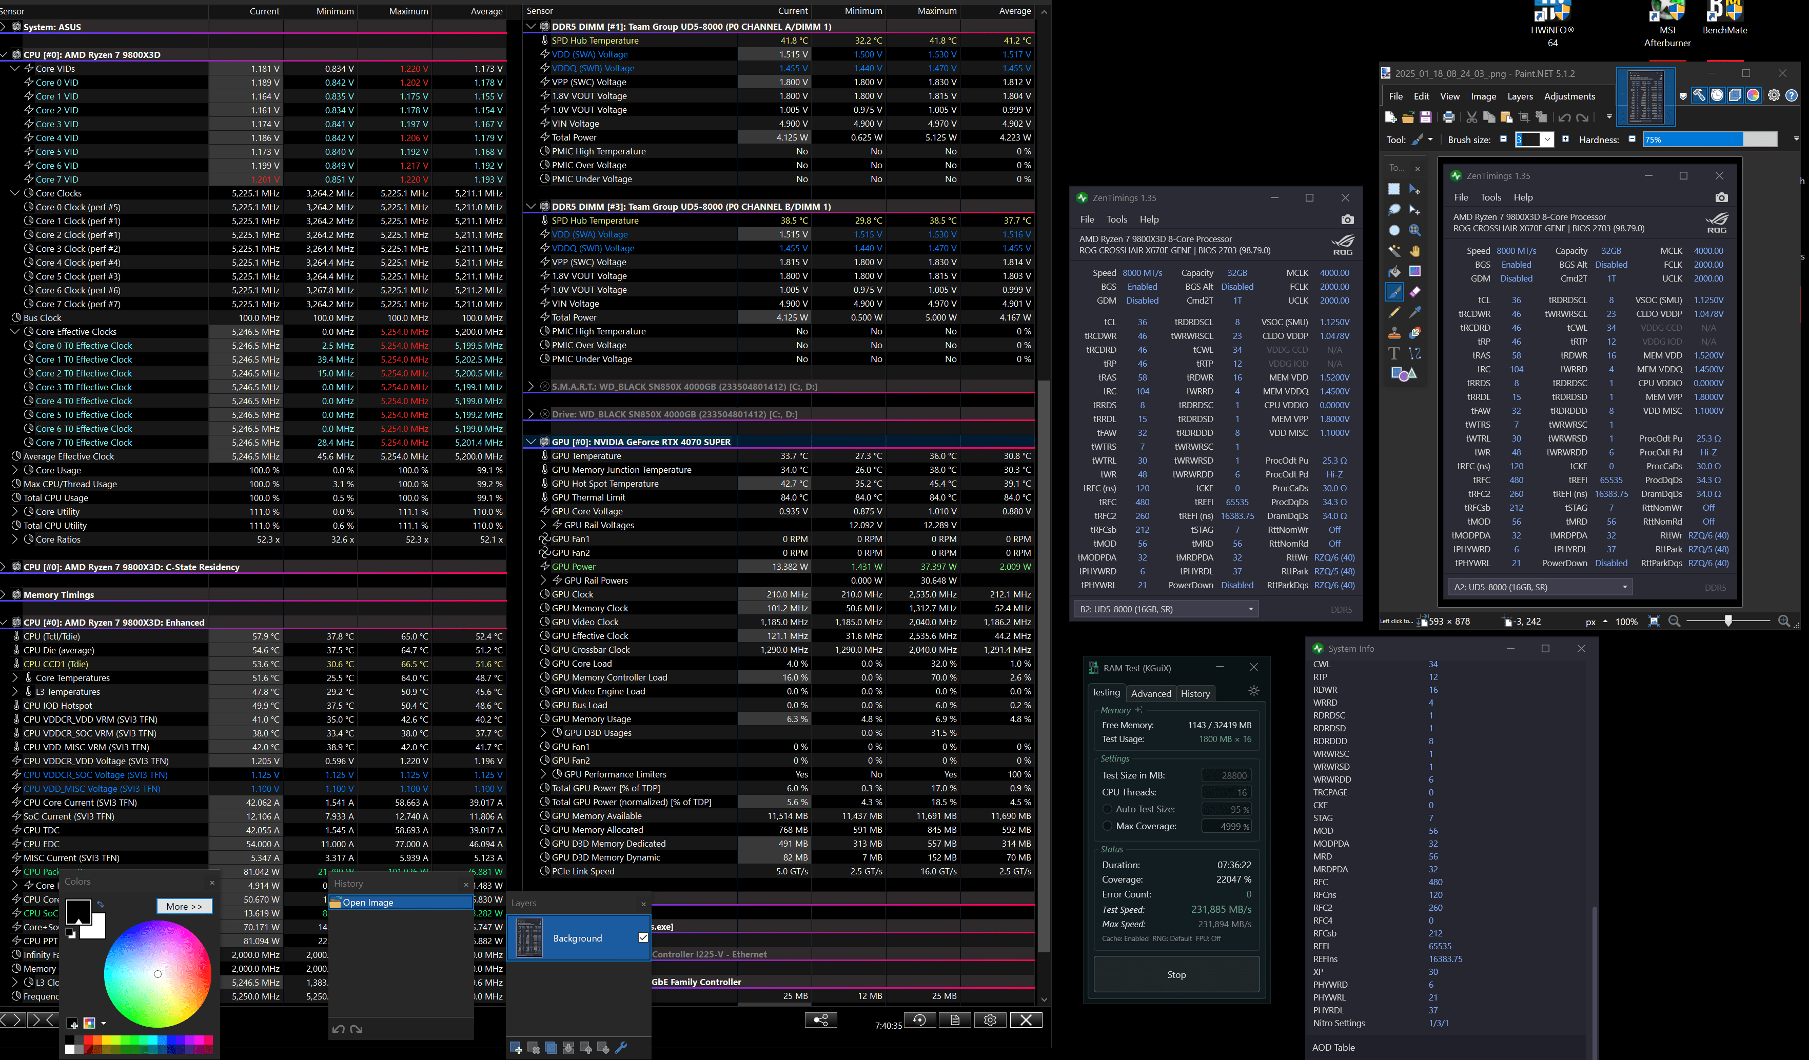Click HWiNFO settings gear icon at bottom
The width and height of the screenshot is (1809, 1060).
coord(990,1020)
